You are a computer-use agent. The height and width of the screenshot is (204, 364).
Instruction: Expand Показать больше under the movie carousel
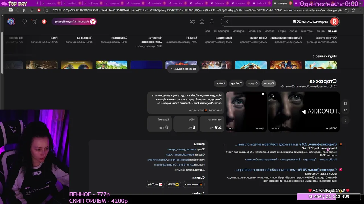[183, 69]
